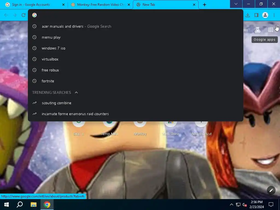
Task: Choose 'virtualbox' history suggestion
Action: [x=136, y=59]
